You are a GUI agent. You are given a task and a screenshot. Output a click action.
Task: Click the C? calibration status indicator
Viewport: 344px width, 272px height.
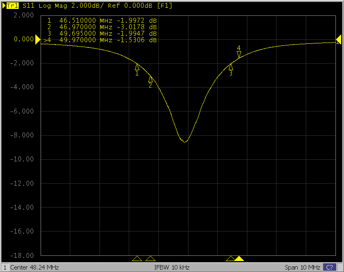pyautogui.click(x=329, y=268)
